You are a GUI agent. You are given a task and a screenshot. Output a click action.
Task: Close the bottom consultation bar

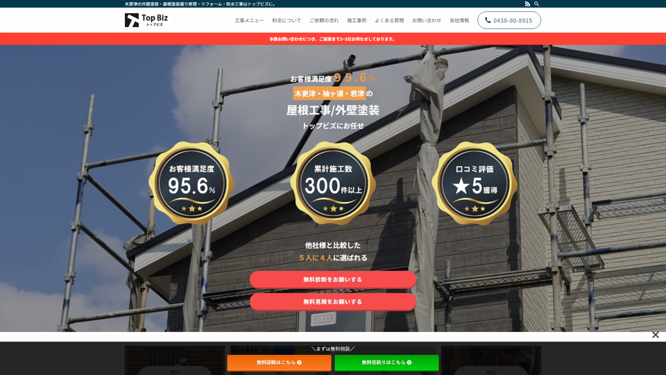click(655, 335)
